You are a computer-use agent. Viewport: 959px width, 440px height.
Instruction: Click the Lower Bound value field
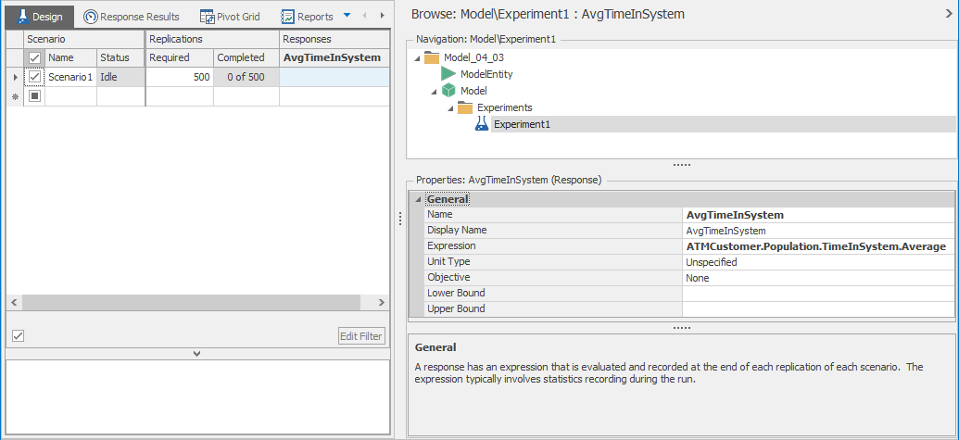(x=818, y=294)
